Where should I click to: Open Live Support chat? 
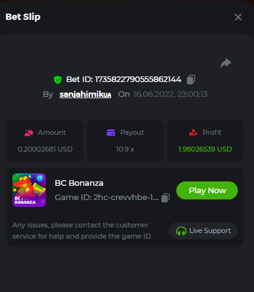pos(203,230)
